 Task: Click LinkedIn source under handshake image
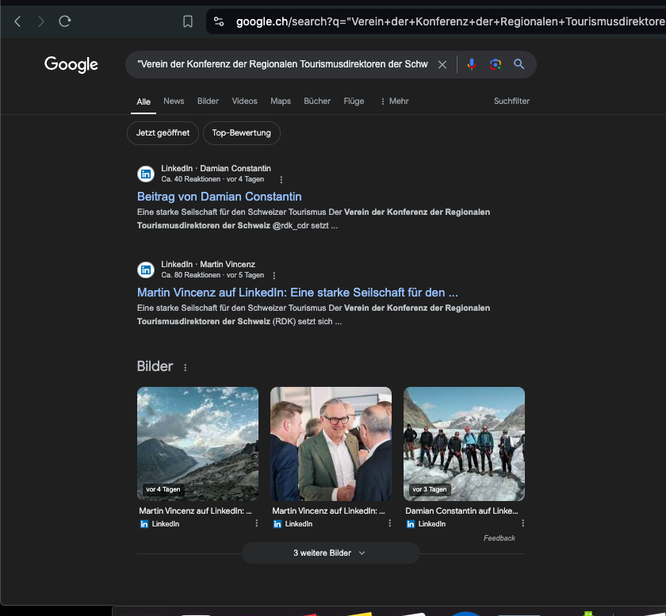(x=293, y=524)
